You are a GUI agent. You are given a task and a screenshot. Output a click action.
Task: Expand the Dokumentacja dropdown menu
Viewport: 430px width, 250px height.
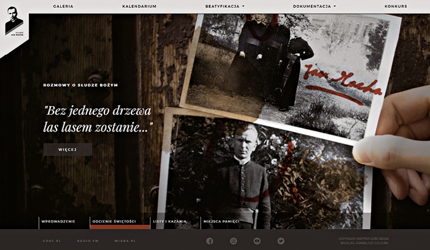315,6
